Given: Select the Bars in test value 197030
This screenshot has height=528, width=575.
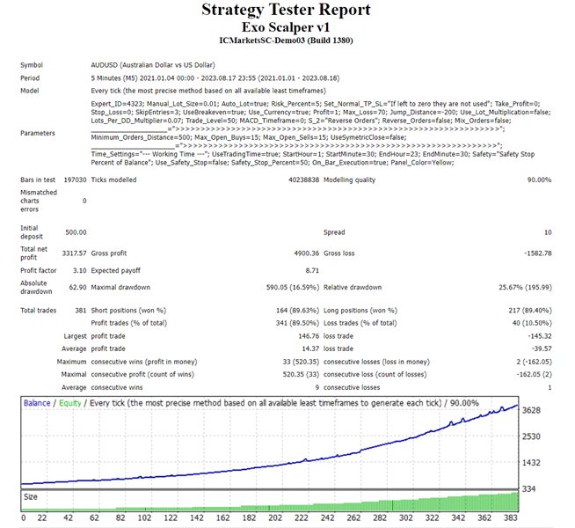Looking at the screenshot, I should pos(75,180).
